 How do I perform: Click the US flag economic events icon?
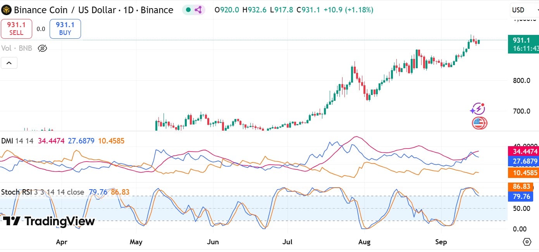point(479,123)
